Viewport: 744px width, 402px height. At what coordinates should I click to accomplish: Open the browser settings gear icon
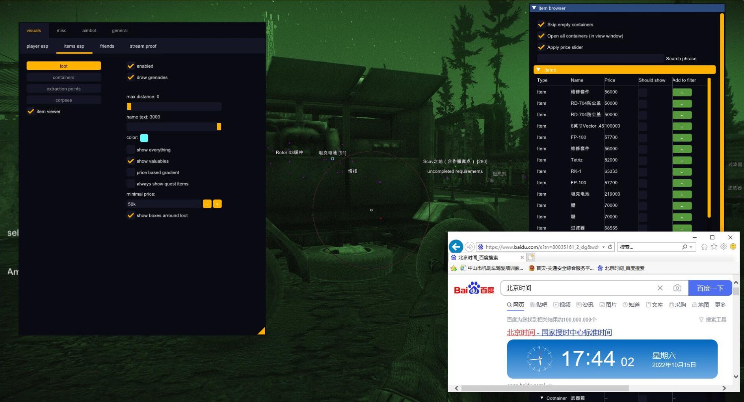(x=724, y=247)
